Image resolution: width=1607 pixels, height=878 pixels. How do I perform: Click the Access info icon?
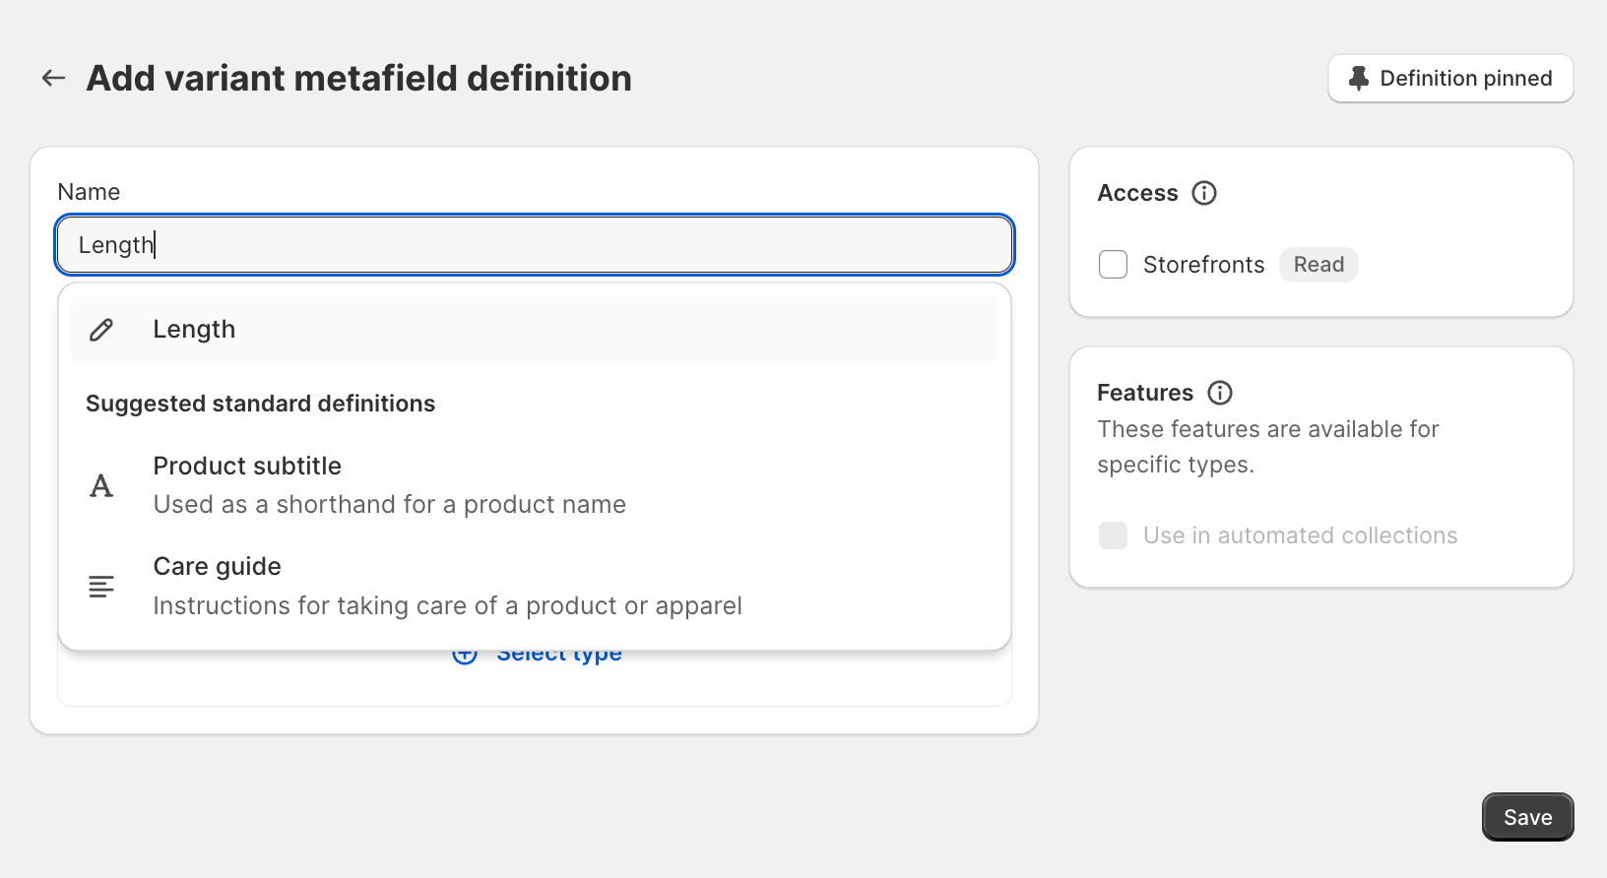tap(1204, 193)
